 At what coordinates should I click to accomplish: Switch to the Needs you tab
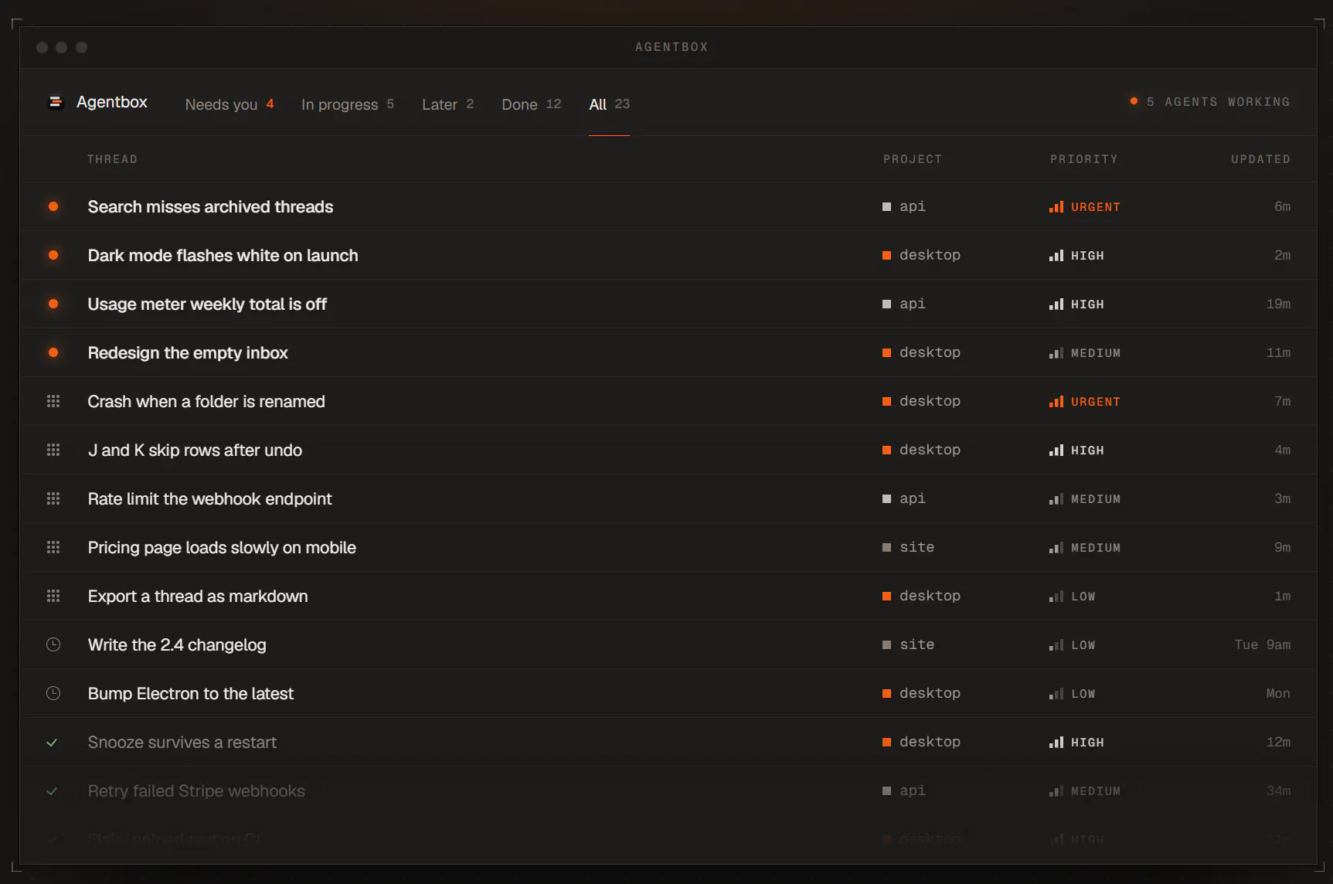[230, 104]
